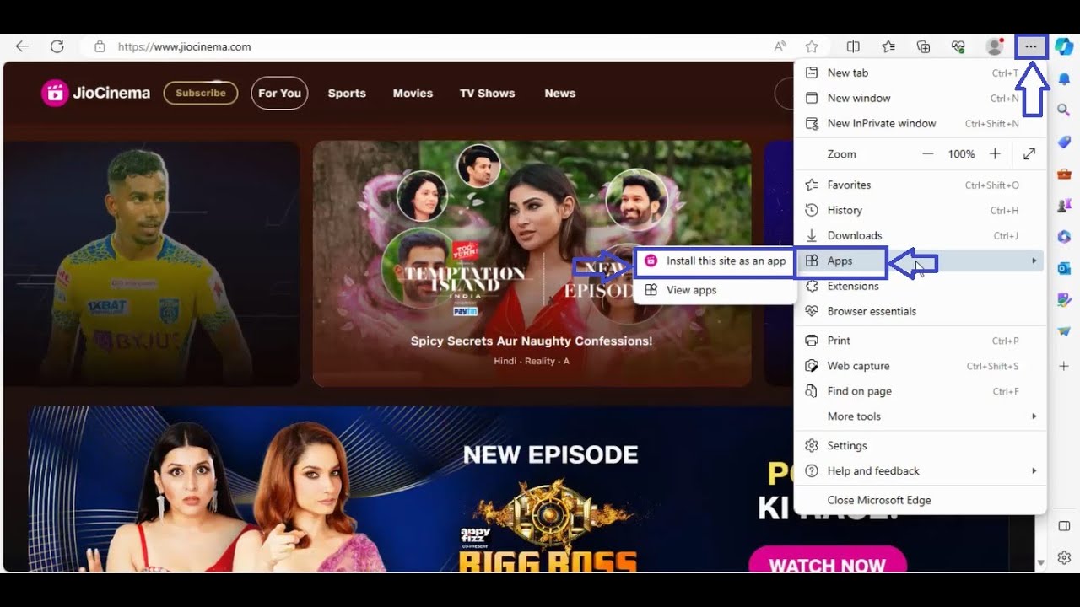Open History menu entry

921,211
